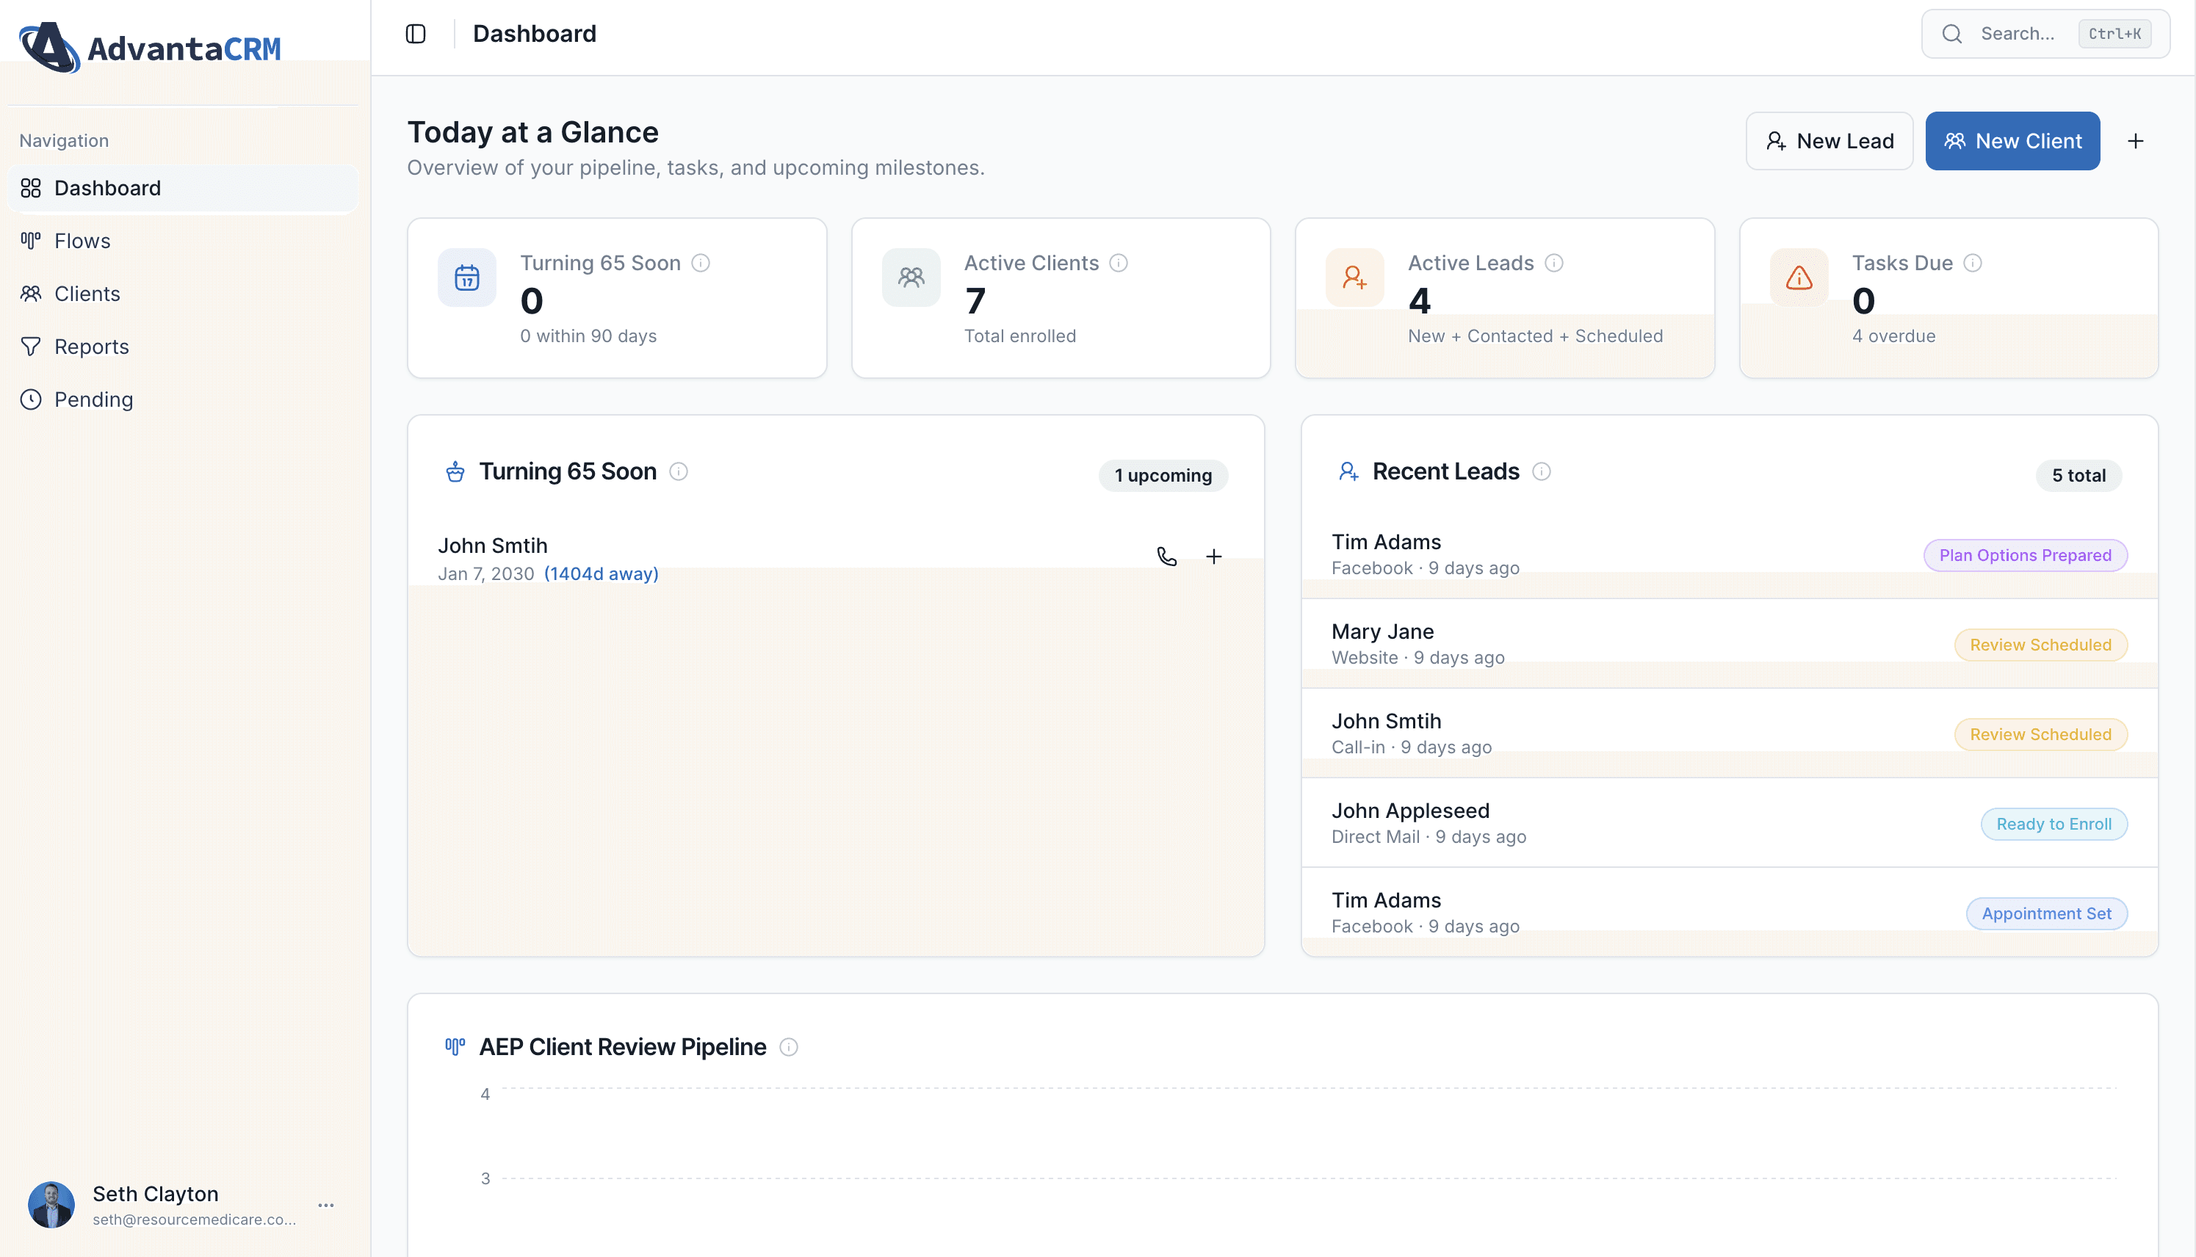
Task: Toggle the sidebar collapse icon
Action: click(x=416, y=34)
